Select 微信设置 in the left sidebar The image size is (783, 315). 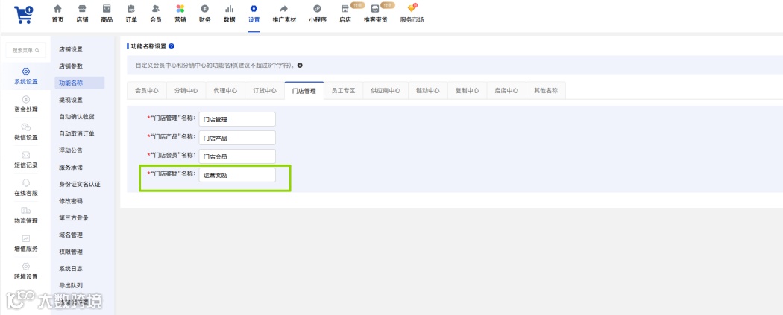tap(26, 132)
